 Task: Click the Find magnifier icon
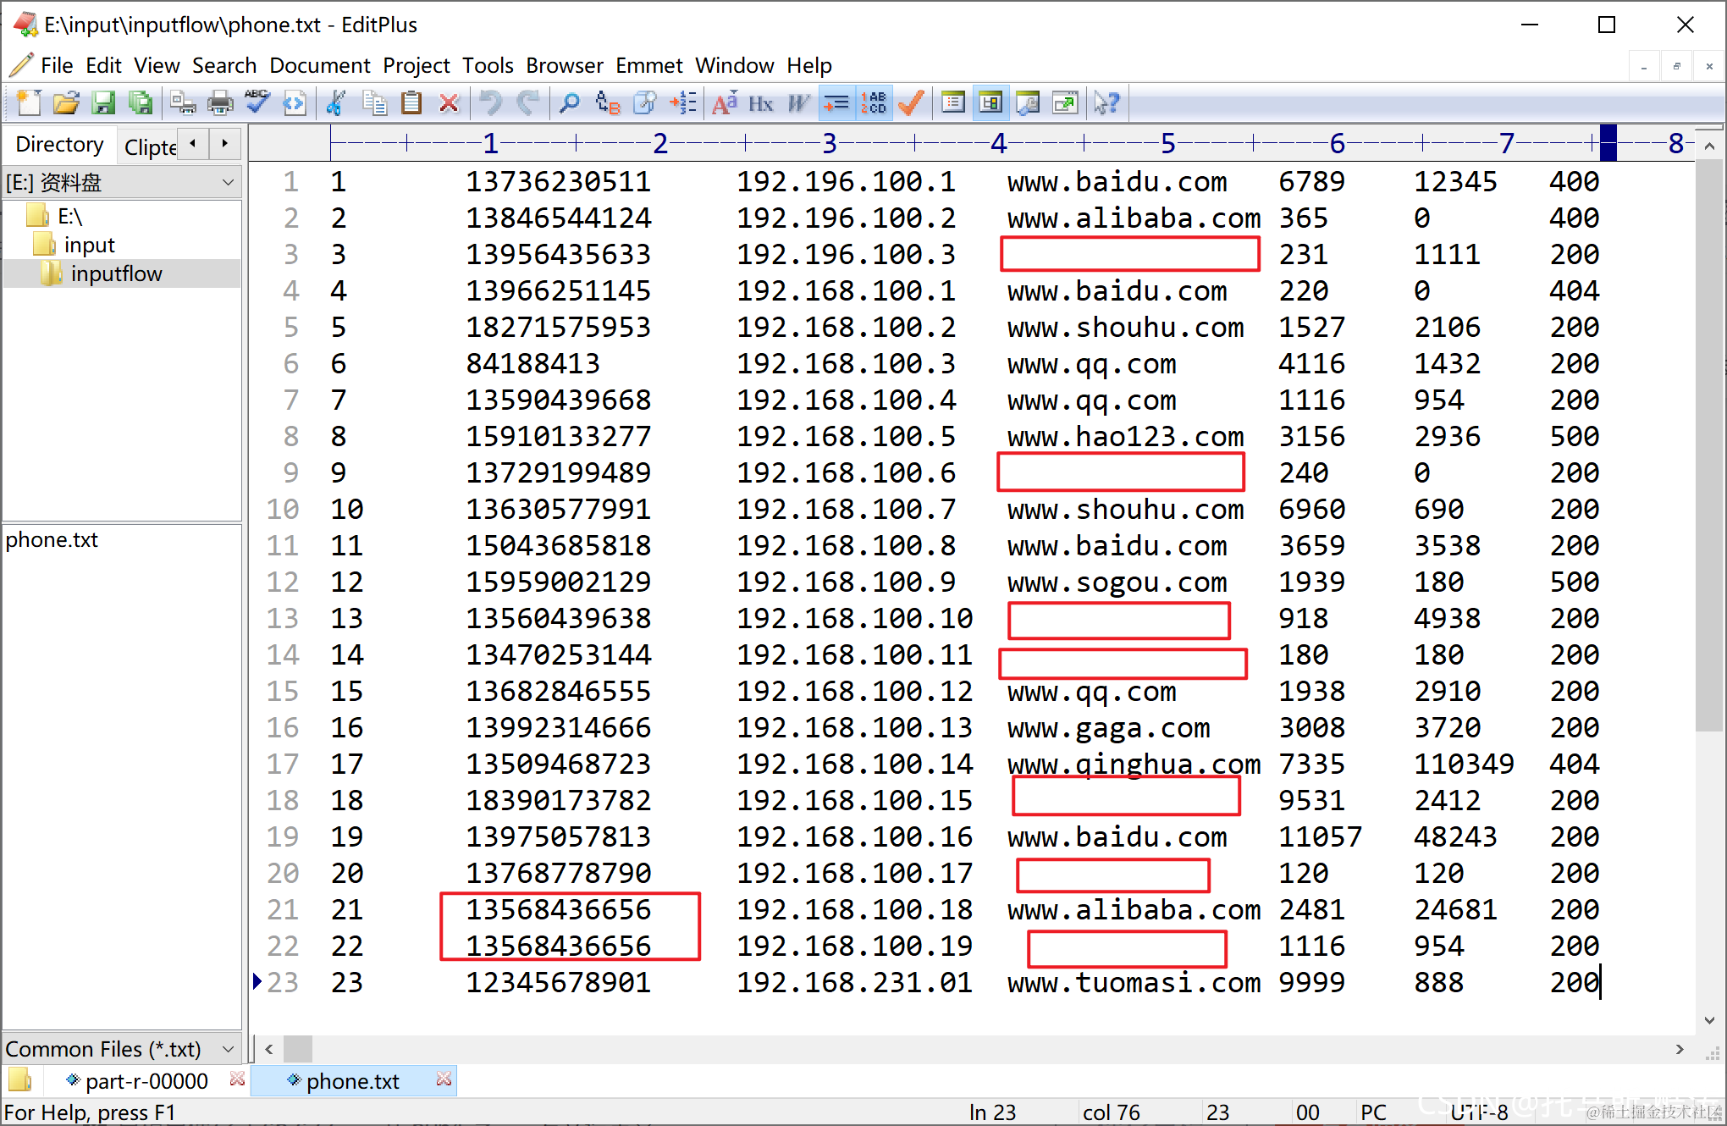(x=569, y=103)
